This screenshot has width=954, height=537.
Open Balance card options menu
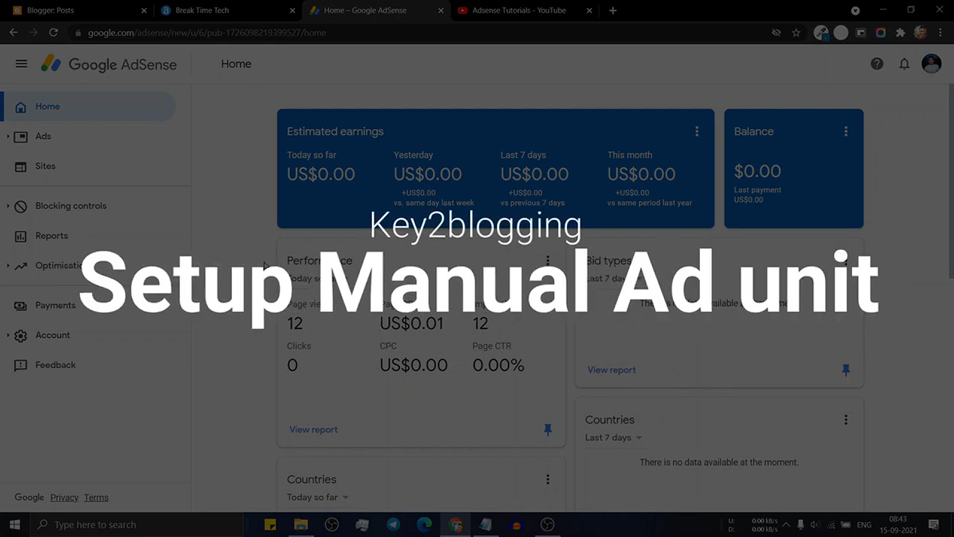point(846,131)
